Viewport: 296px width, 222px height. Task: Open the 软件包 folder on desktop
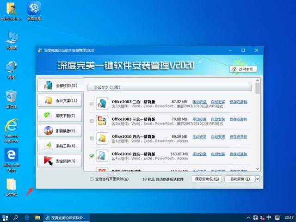coord(11,187)
